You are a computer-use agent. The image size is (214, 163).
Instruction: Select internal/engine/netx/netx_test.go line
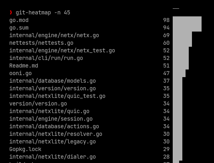pyautogui.click(x=62, y=51)
